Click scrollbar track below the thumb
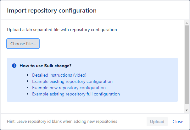 [187, 106]
